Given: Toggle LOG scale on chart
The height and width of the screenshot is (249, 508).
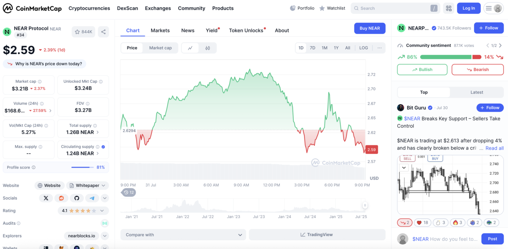Looking at the screenshot, I should [363, 48].
